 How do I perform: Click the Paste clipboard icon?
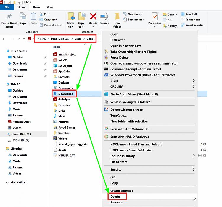33,16
